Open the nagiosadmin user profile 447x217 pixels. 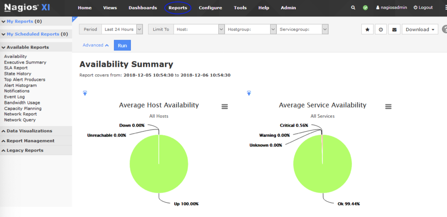tap(392, 8)
